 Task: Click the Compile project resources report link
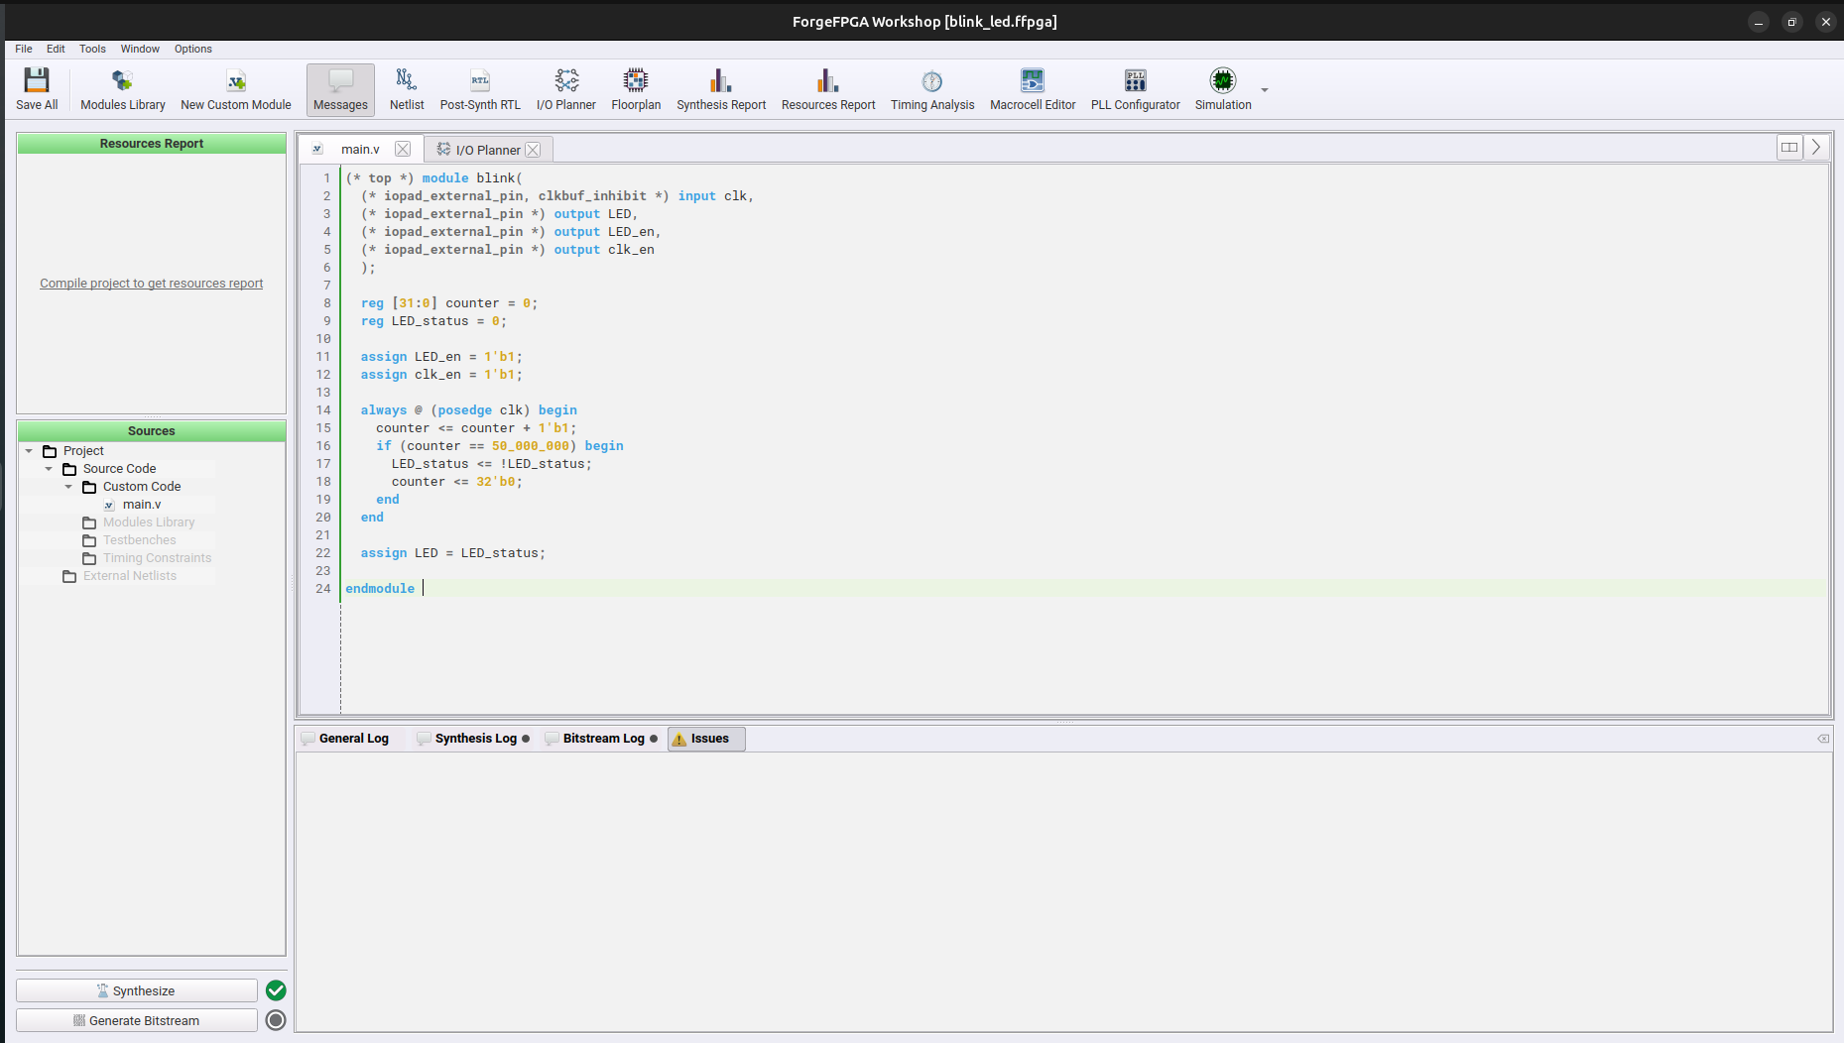[151, 284]
